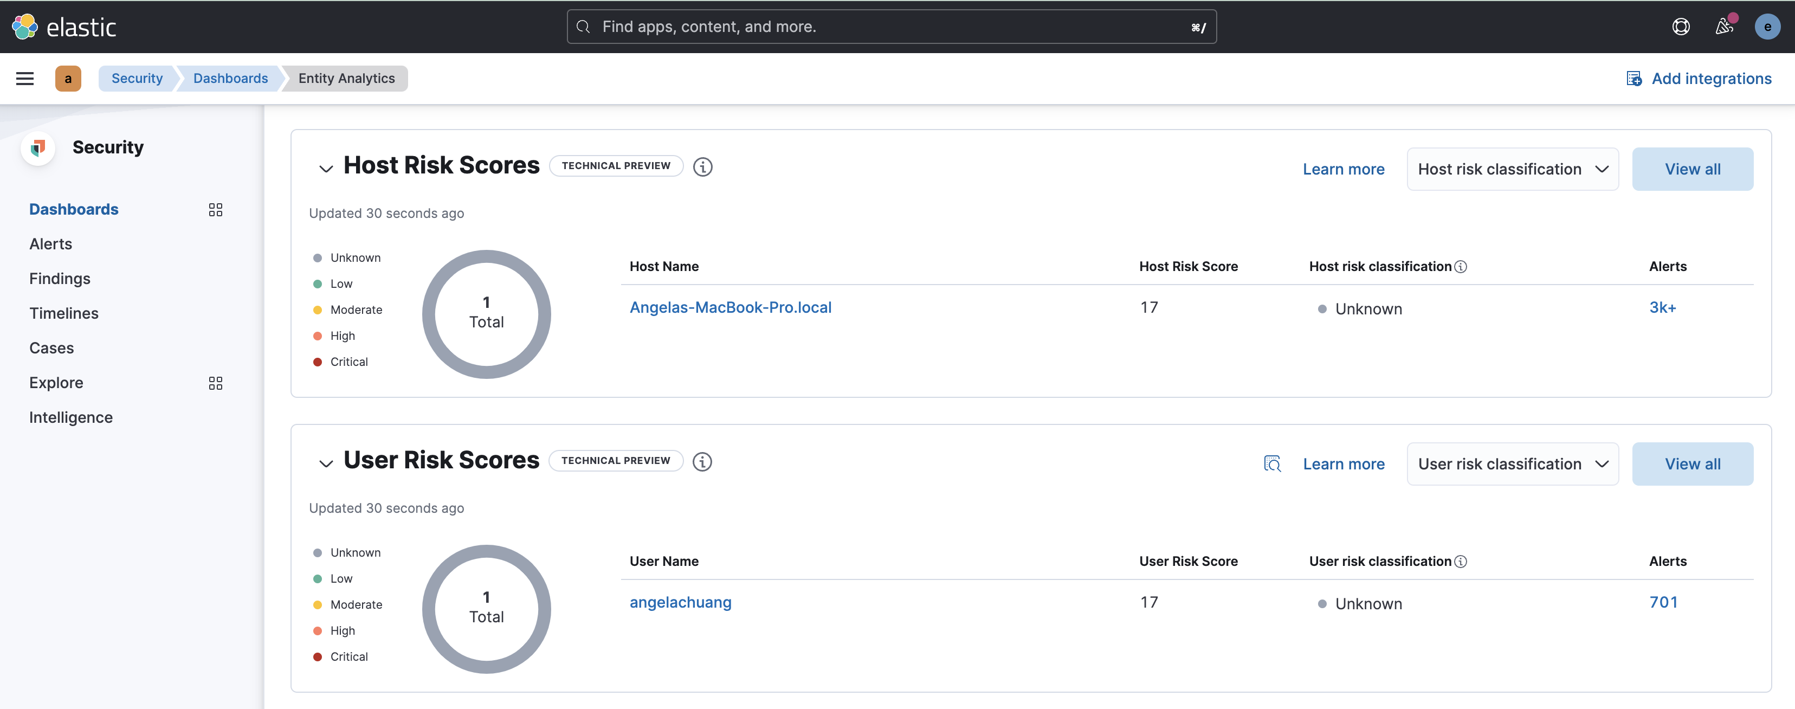Click the search input field

click(x=892, y=27)
